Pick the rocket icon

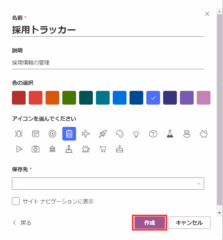(103, 134)
